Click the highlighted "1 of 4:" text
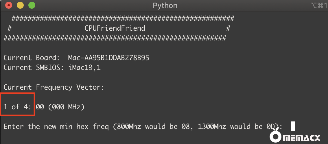Screen dimensions: 328x144 [17, 107]
